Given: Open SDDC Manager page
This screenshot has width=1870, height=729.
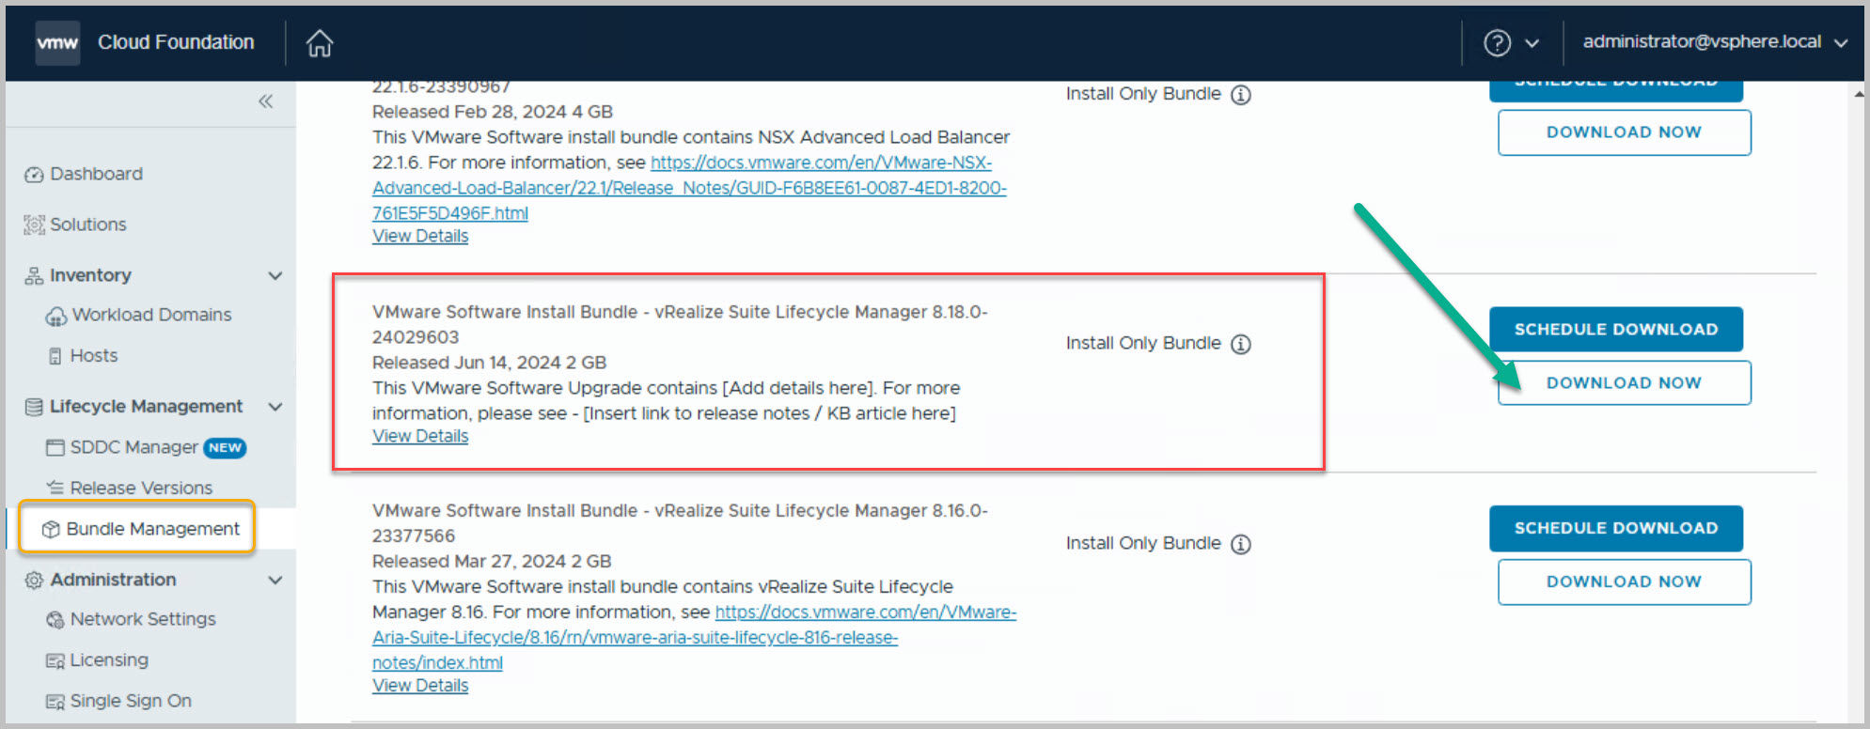Looking at the screenshot, I should tap(134, 447).
